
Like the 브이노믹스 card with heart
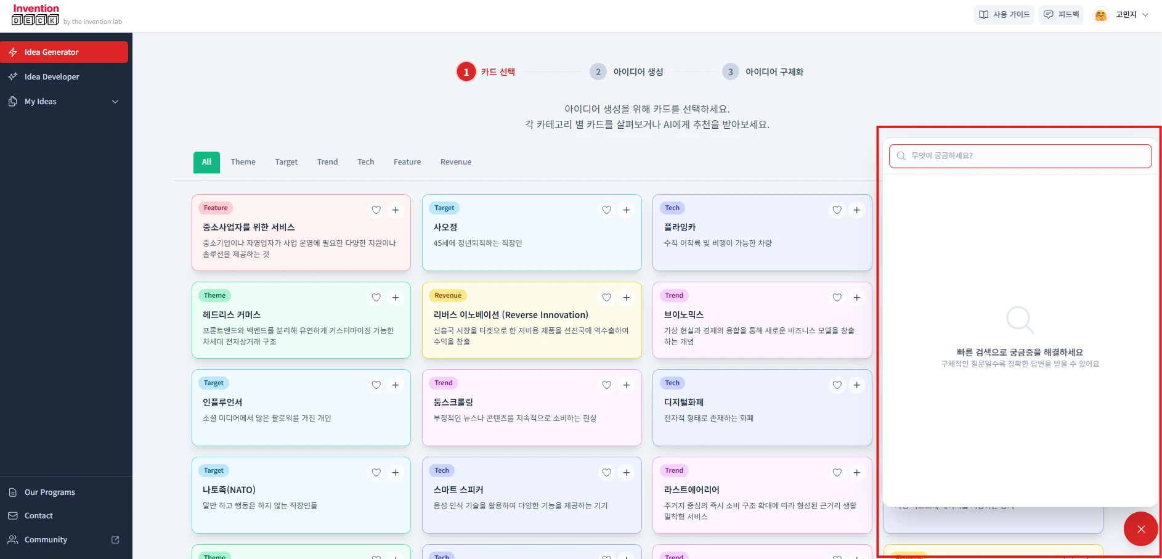pyautogui.click(x=837, y=298)
